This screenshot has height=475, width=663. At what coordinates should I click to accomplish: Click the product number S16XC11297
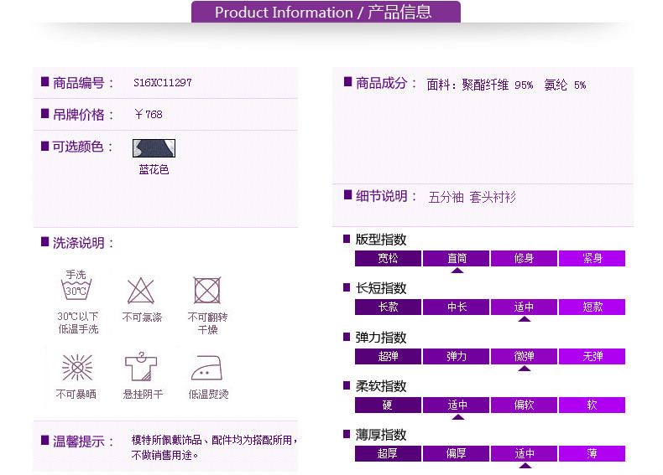163,83
